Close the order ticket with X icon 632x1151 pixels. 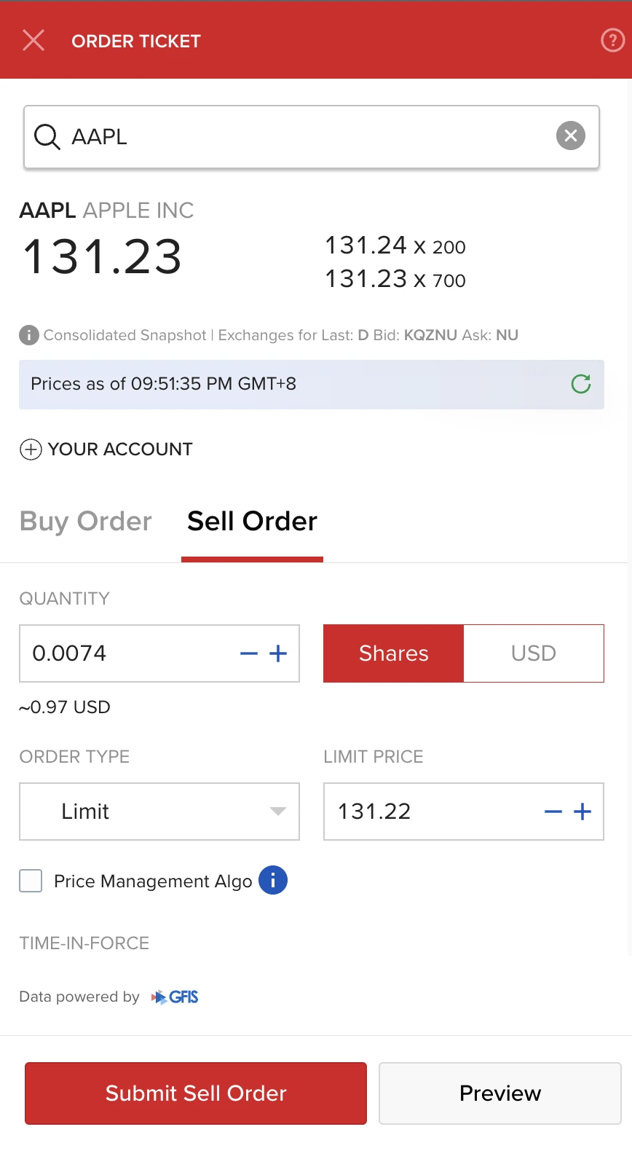coord(33,40)
